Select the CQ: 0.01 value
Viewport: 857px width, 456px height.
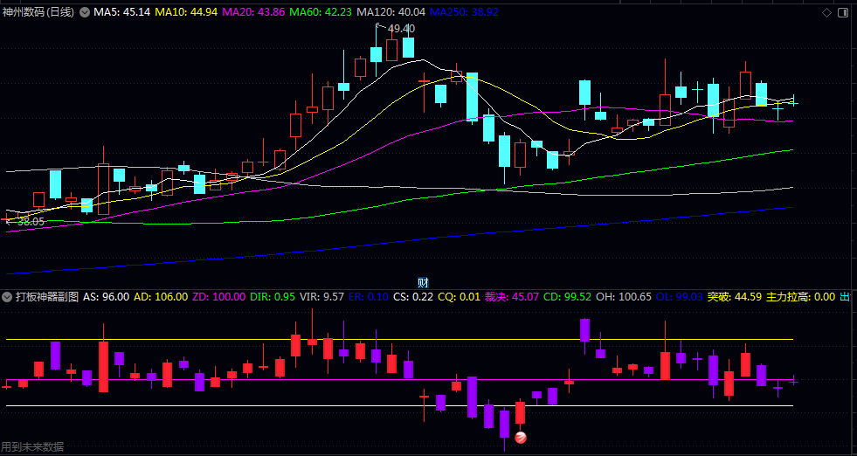coord(459,297)
